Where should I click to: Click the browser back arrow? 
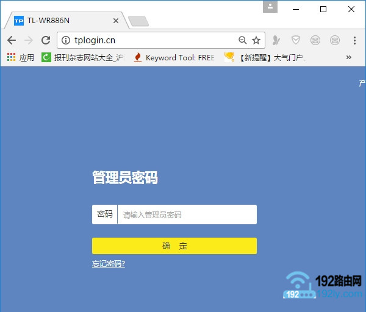click(x=12, y=40)
